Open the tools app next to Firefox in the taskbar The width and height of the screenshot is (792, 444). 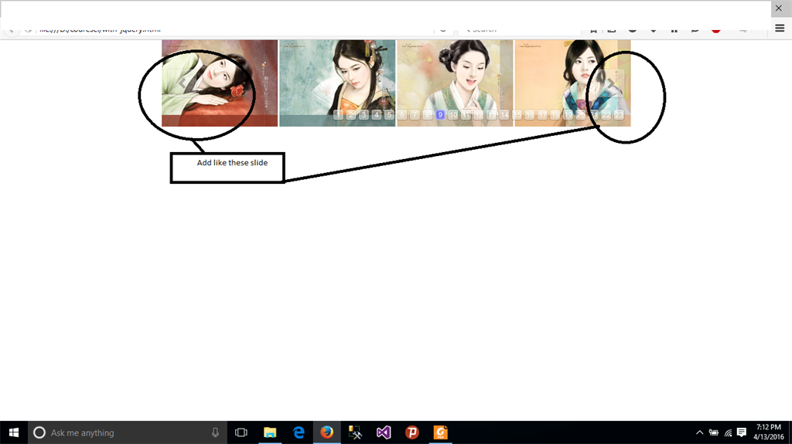(x=355, y=432)
